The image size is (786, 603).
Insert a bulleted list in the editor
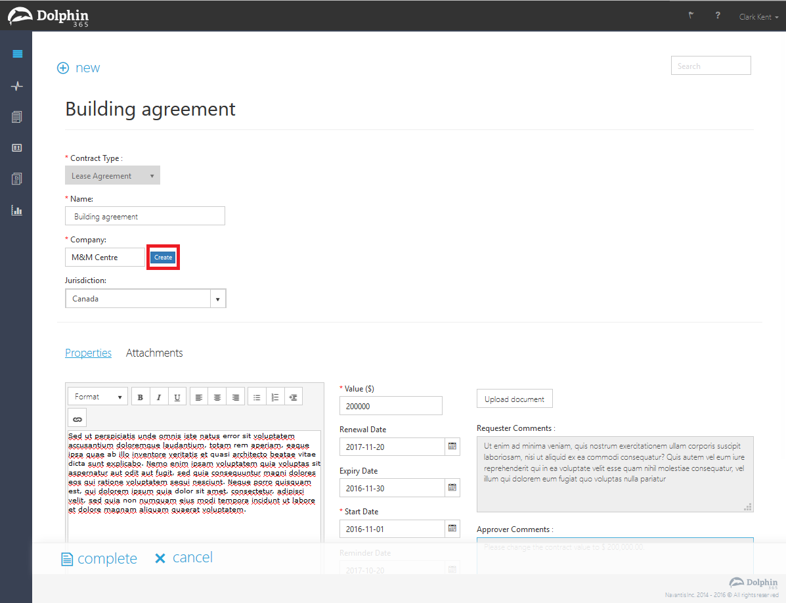(x=257, y=397)
